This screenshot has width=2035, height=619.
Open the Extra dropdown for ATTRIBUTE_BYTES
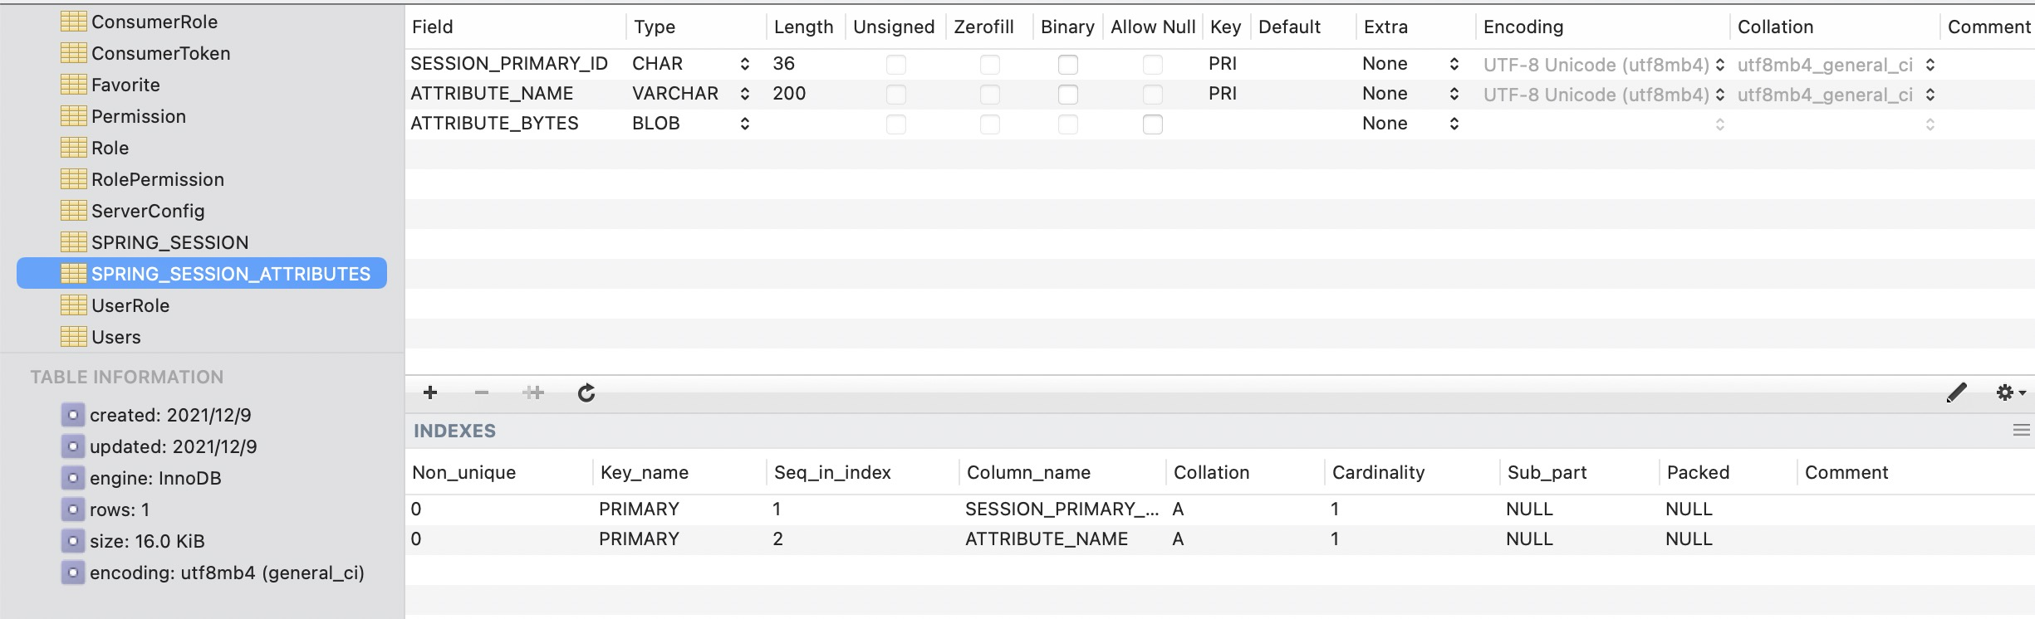click(1454, 123)
